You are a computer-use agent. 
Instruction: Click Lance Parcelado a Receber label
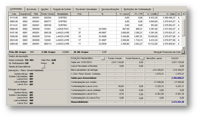pyautogui.click(x=84, y=66)
